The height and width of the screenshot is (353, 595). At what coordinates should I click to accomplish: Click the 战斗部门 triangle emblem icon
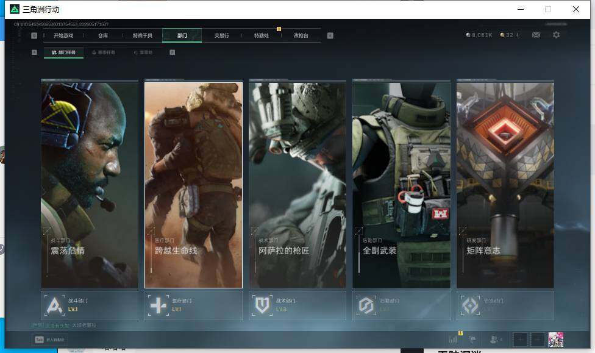click(54, 305)
